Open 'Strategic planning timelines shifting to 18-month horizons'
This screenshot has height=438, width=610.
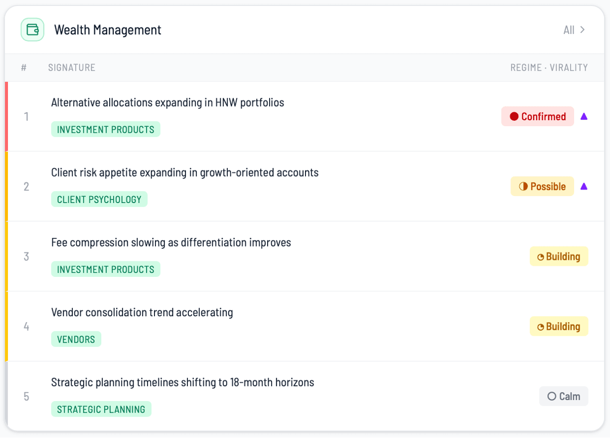182,383
